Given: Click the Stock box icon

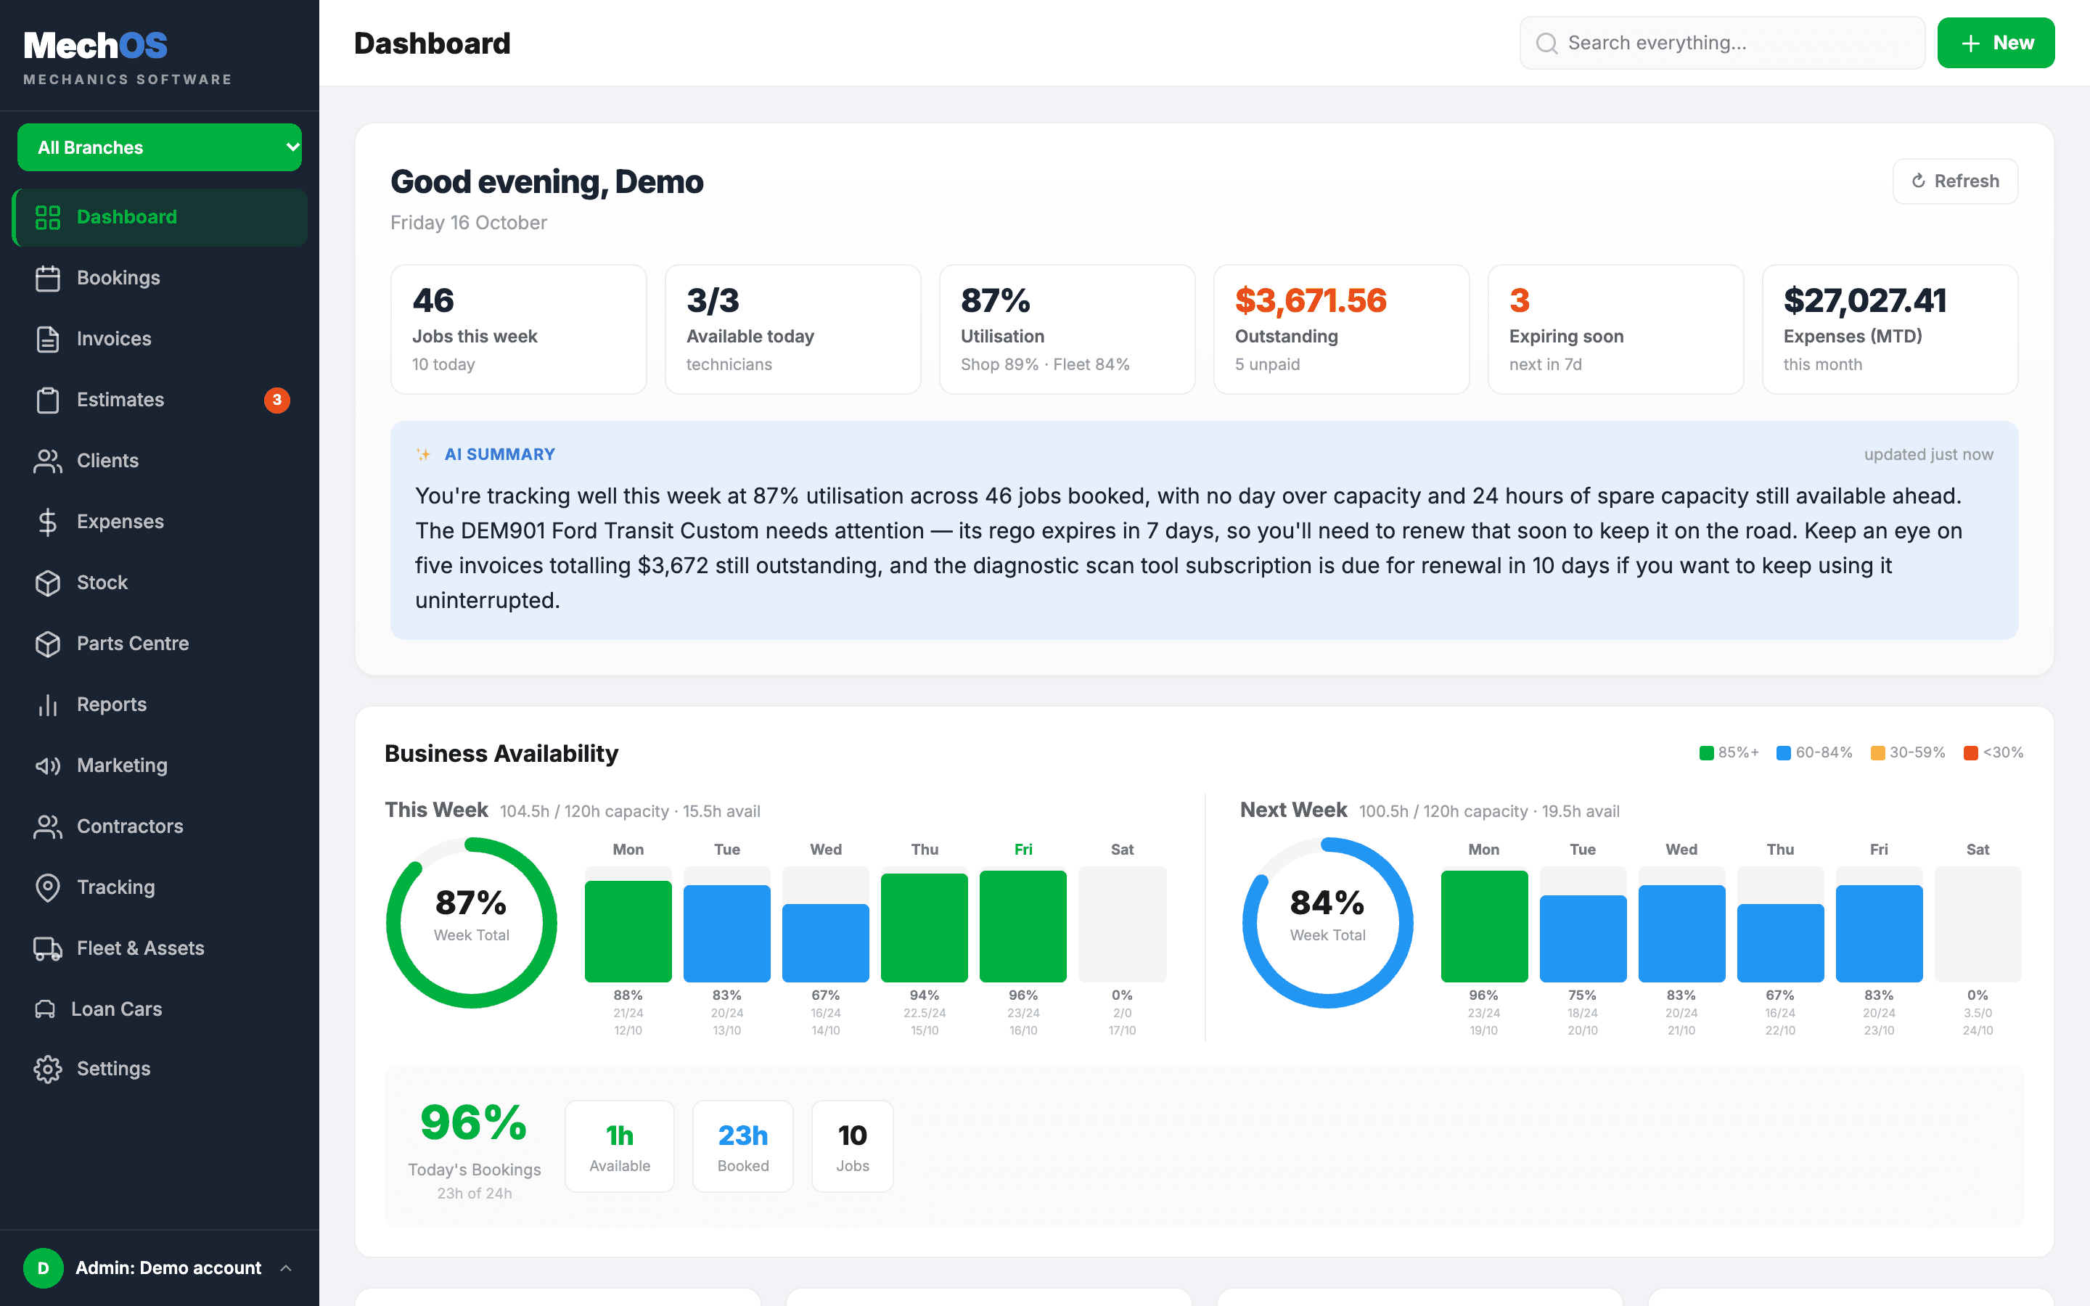Looking at the screenshot, I should pyautogui.click(x=47, y=582).
